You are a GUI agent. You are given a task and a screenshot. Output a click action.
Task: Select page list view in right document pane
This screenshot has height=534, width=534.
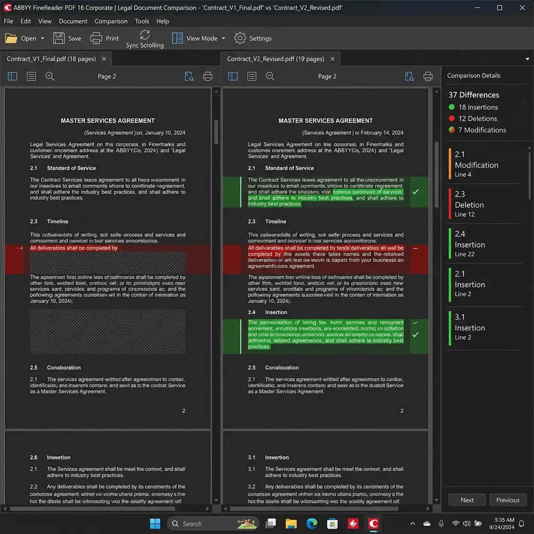point(252,76)
